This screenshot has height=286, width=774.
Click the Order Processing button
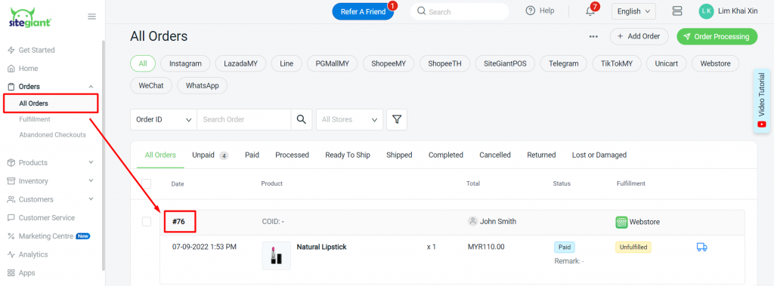(x=717, y=36)
